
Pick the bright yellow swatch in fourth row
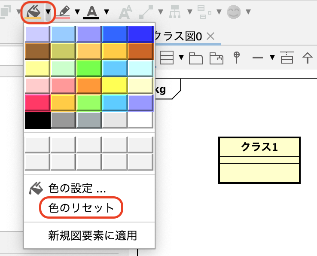point(115,85)
